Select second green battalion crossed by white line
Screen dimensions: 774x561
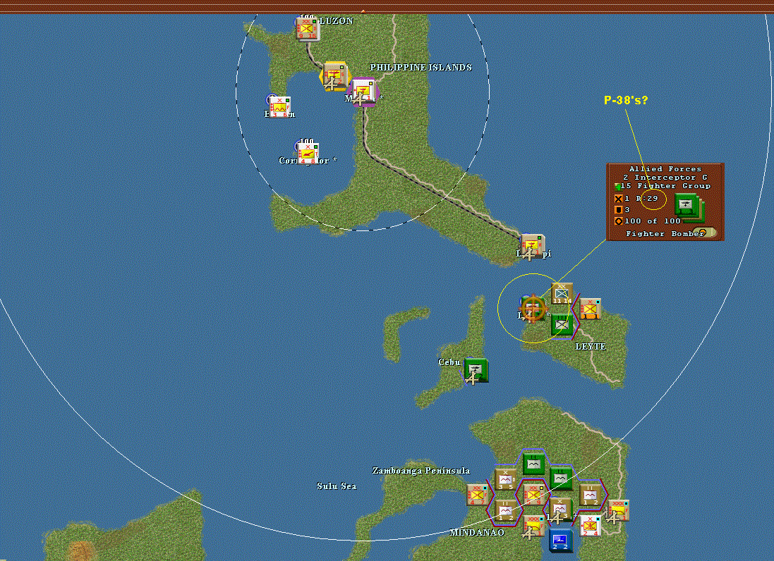click(x=561, y=479)
